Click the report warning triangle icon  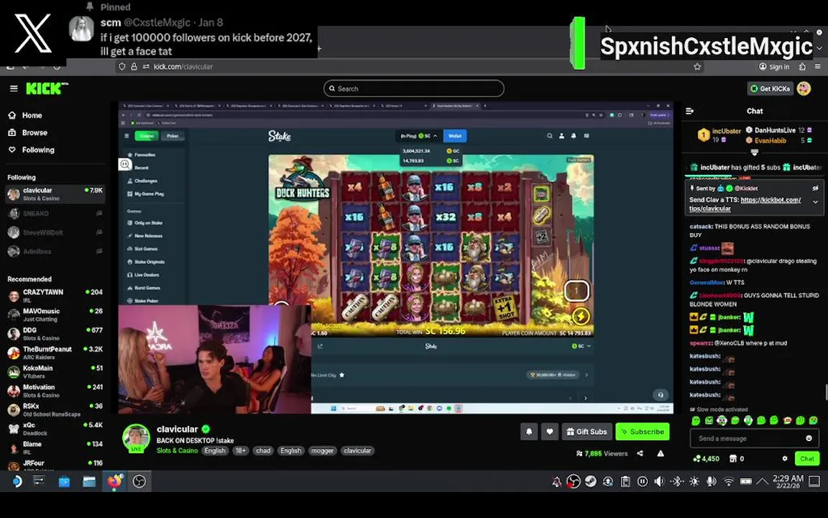point(660,453)
